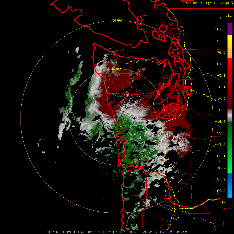Pick the blue segment of the color bar
The width and height of the screenshot is (234, 234).
tap(230, 185)
